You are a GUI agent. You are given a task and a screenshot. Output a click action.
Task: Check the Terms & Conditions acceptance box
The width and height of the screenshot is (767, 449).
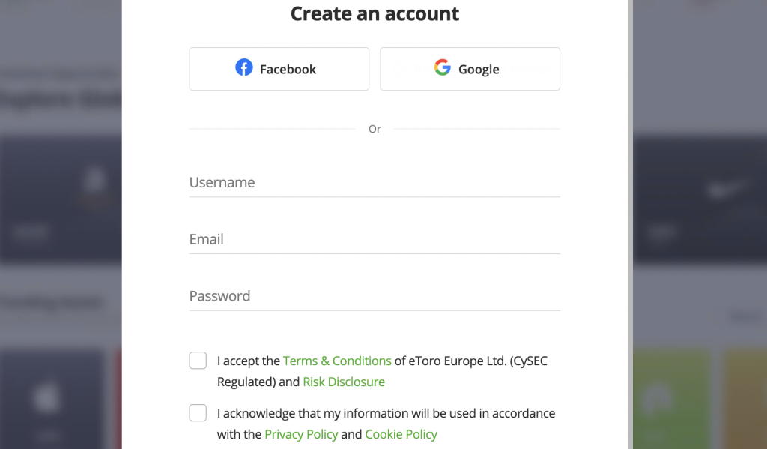tap(198, 361)
